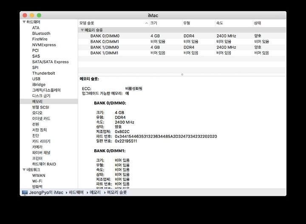Select 저장 장치 in sidebar
Screen dimensions: 306x224
40,130
